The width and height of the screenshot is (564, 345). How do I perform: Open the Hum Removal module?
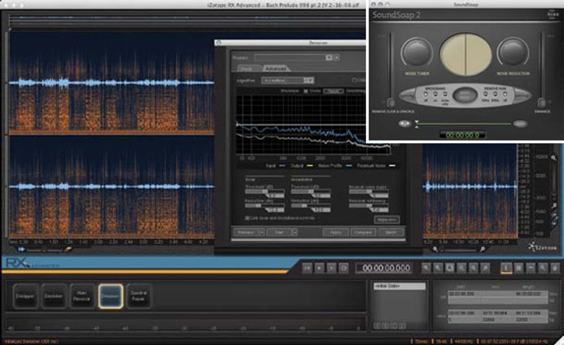(82, 296)
